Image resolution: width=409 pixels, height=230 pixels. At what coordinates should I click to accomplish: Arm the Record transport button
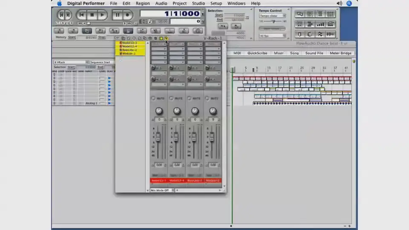[x=127, y=15]
